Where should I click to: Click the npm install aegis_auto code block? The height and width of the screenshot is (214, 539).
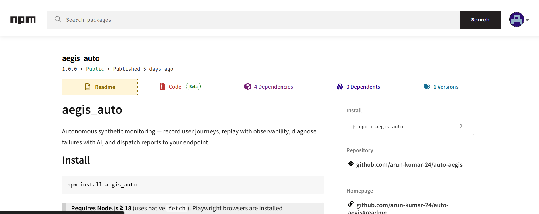point(193,185)
